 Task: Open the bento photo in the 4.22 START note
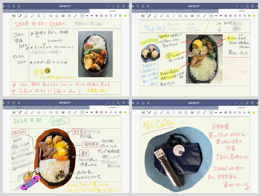95,54
